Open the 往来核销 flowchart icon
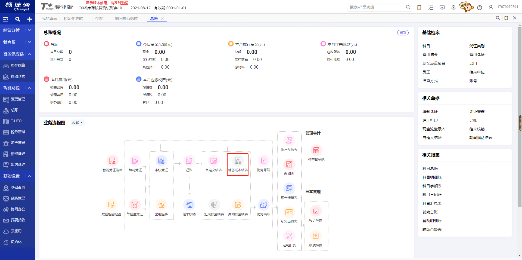522x260 pixels. 189,205
